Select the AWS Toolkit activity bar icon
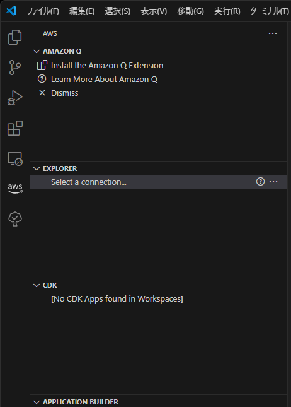 click(x=15, y=189)
